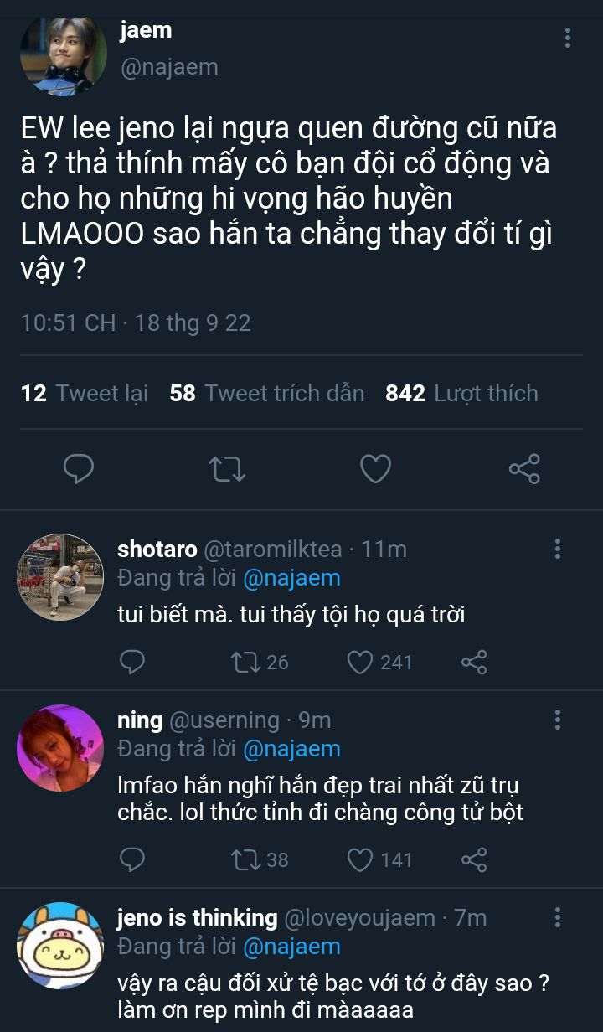The image size is (603, 1032).
Task: Reply to ning's comment
Action: point(132,859)
